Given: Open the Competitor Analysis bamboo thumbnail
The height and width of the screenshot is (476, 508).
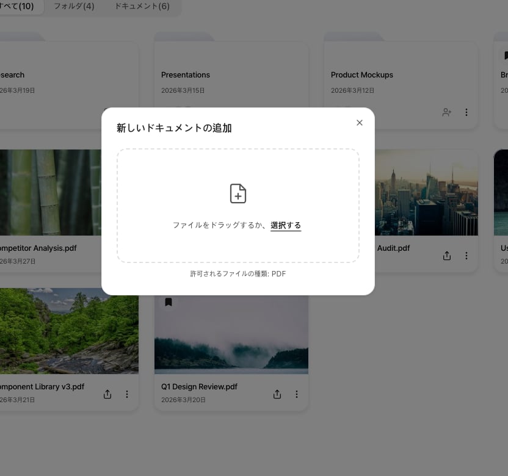Looking at the screenshot, I should (51, 192).
